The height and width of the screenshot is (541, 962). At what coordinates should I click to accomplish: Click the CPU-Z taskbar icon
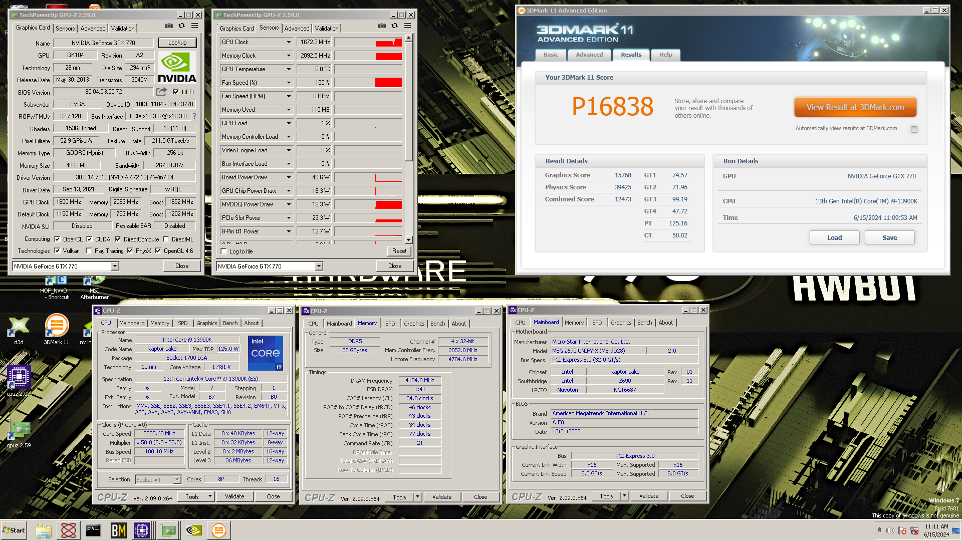(x=142, y=530)
